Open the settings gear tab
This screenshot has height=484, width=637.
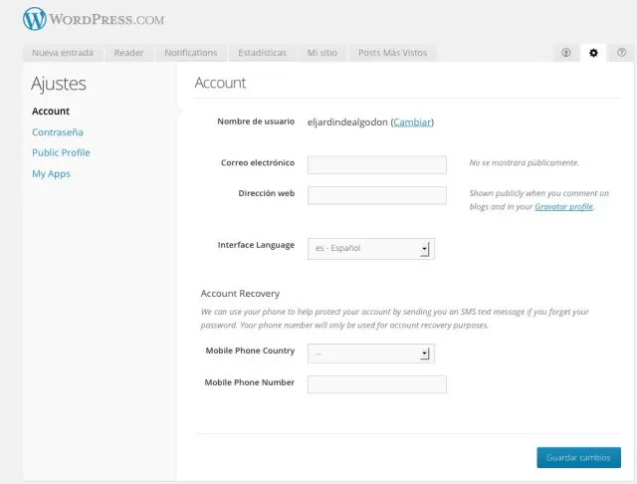click(x=594, y=53)
